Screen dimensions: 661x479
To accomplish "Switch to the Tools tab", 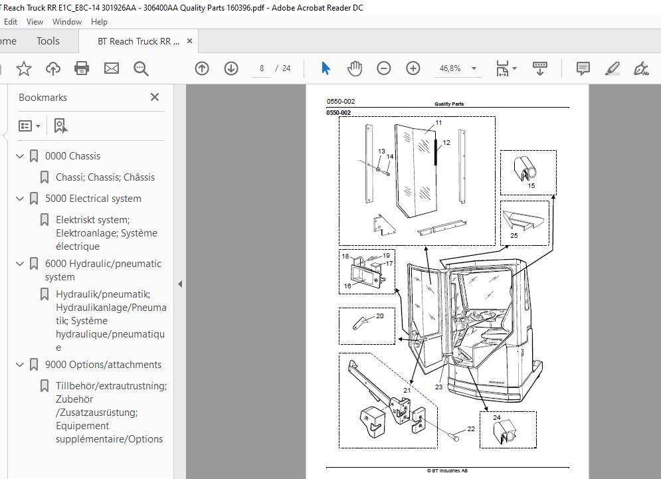I will tap(48, 41).
